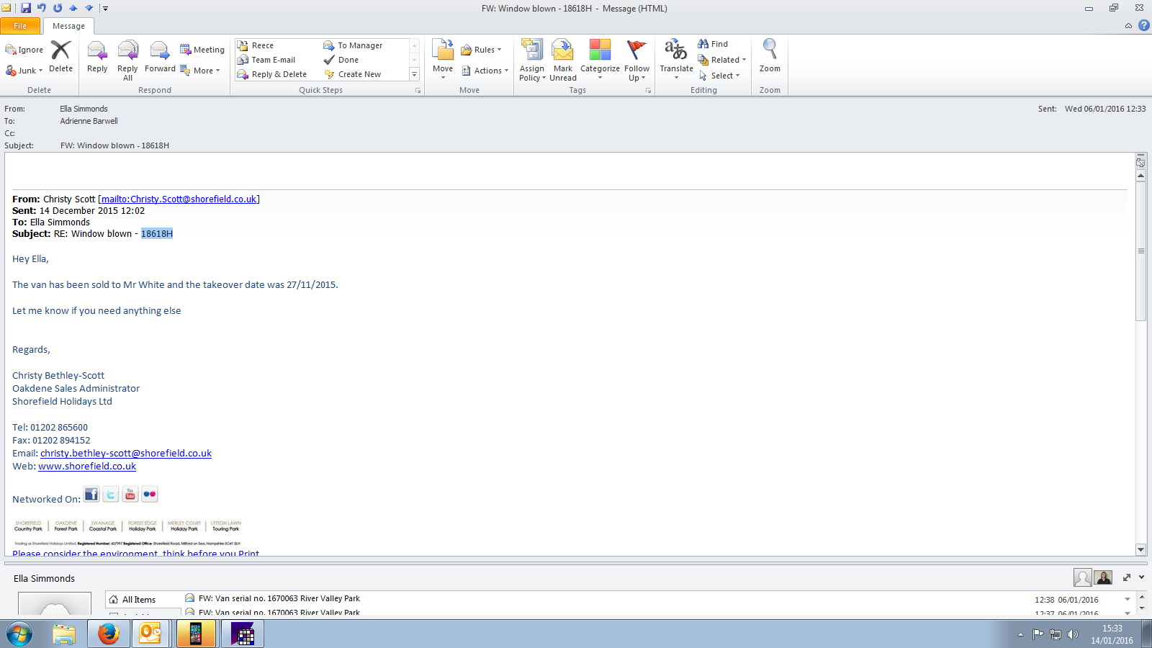The height and width of the screenshot is (648, 1152).
Task: Expand the Quick Steps gallery
Action: click(x=414, y=74)
